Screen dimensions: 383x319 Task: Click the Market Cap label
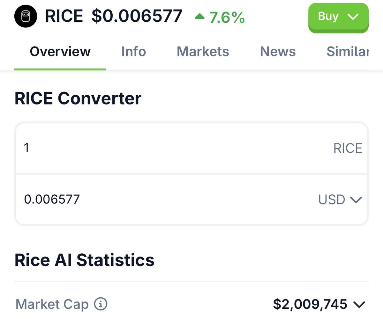pos(52,304)
